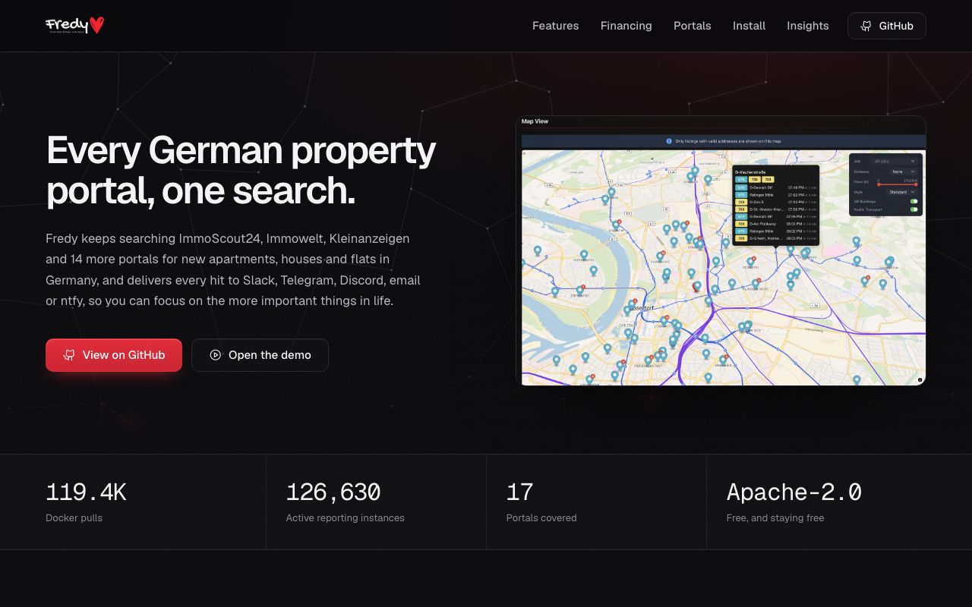972x607 pixels.
Task: Open the Portals nav item
Action: click(693, 26)
